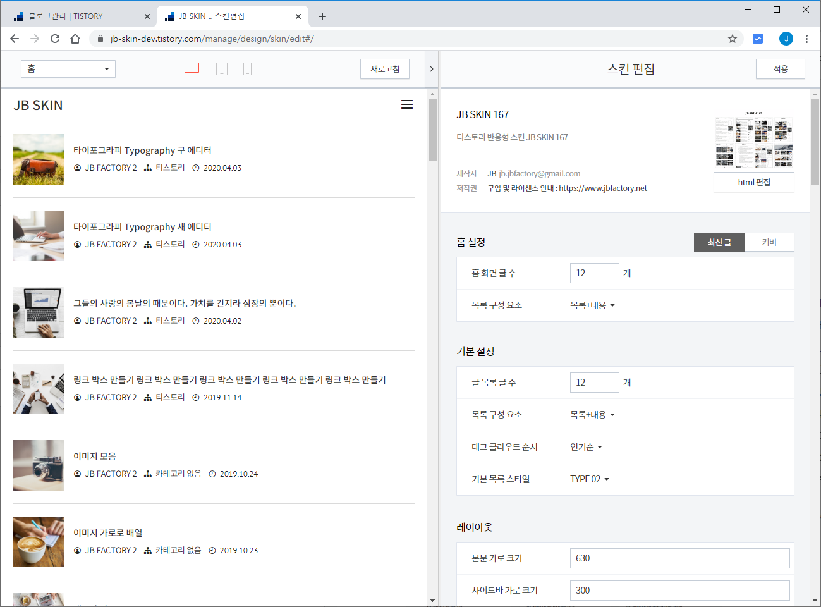
Task: Click the 사이드바 가로 크기 input field
Action: [679, 591]
